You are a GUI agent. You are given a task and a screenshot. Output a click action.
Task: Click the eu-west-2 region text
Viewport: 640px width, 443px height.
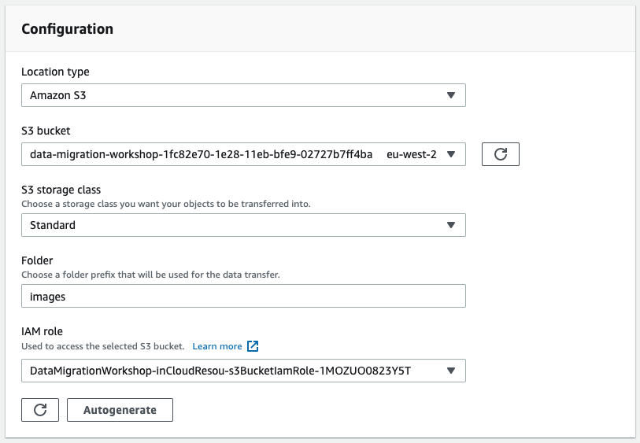(412, 154)
